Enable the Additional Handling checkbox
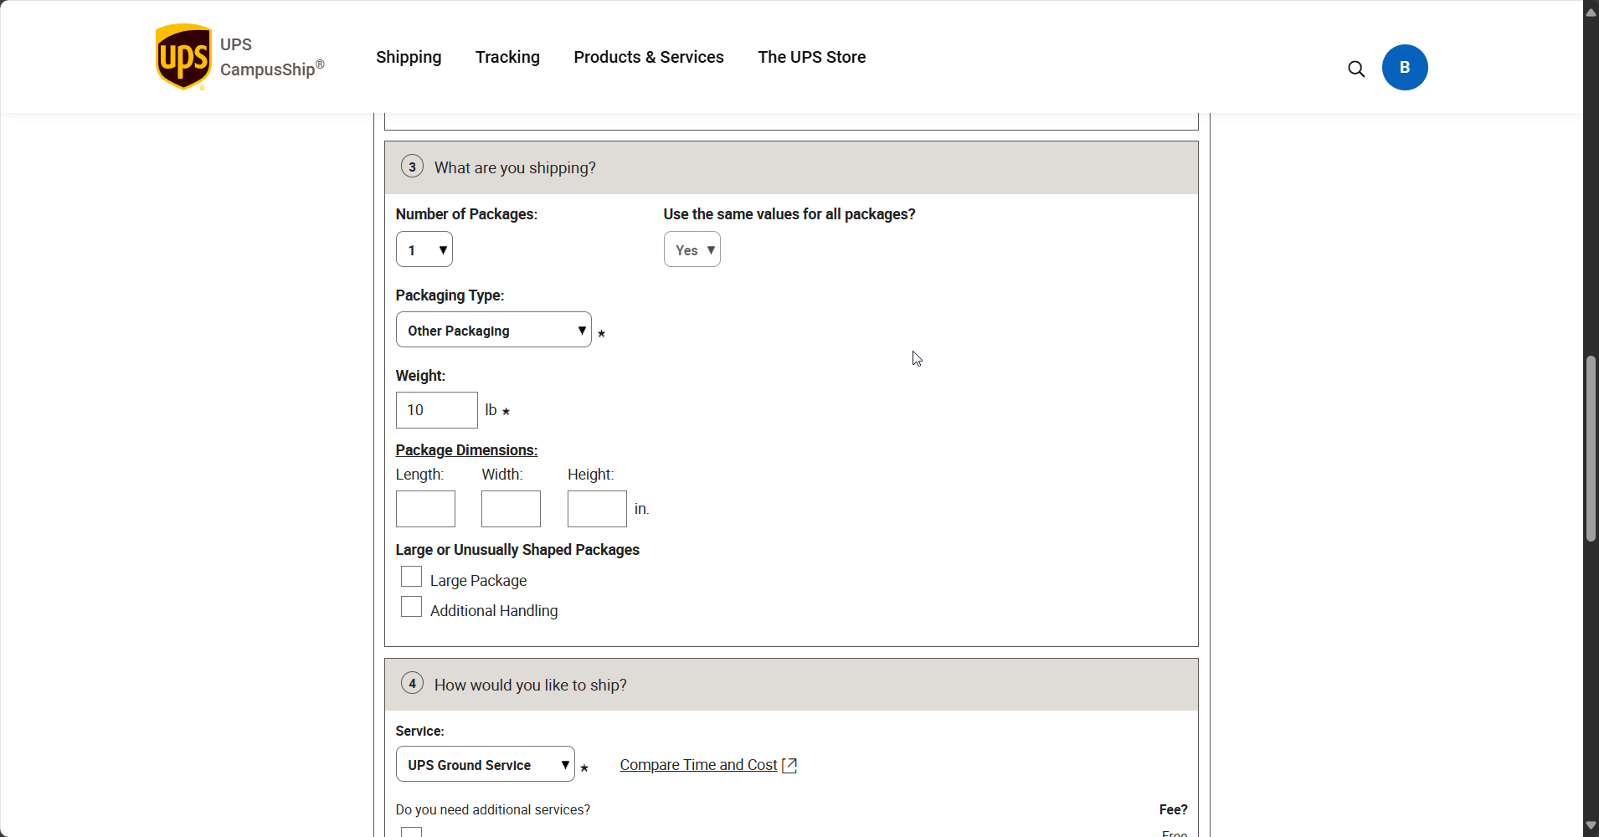This screenshot has height=837, width=1599. coord(411,607)
